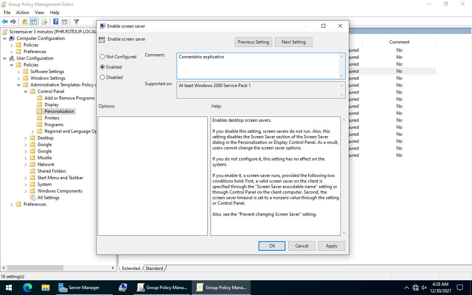Go to the Next Setting
This screenshot has height=295, width=472.
click(x=294, y=42)
